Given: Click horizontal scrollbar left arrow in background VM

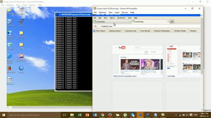Looking at the screenshot, I should (8, 107).
